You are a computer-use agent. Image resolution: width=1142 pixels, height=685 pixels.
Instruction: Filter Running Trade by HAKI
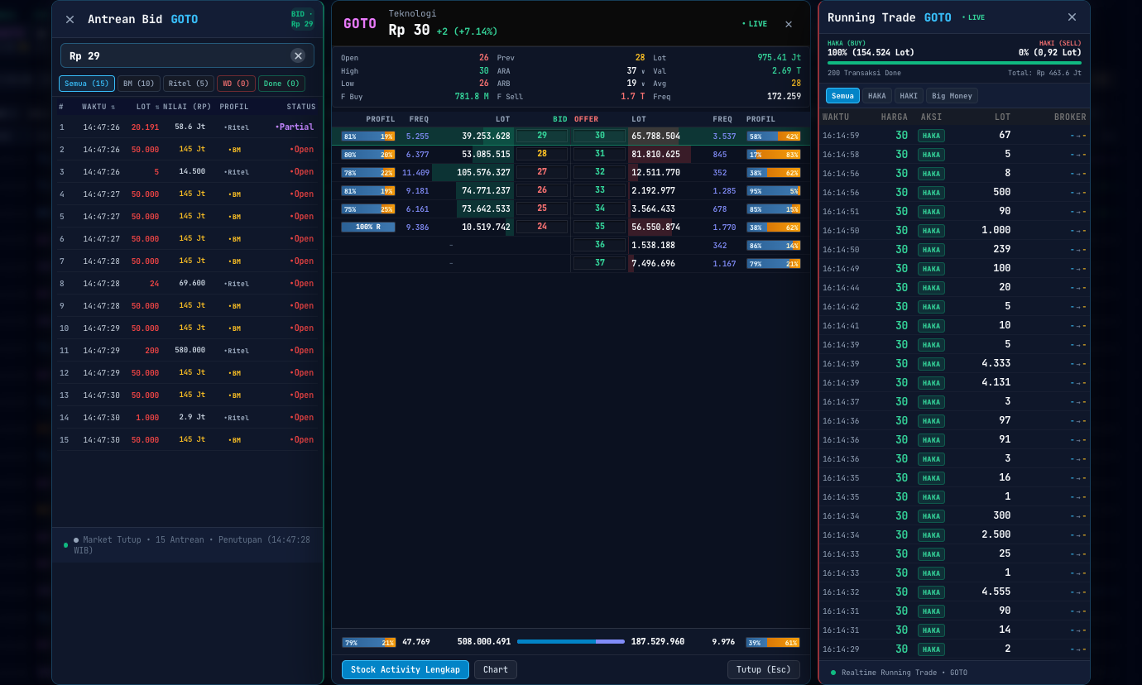[x=909, y=96]
